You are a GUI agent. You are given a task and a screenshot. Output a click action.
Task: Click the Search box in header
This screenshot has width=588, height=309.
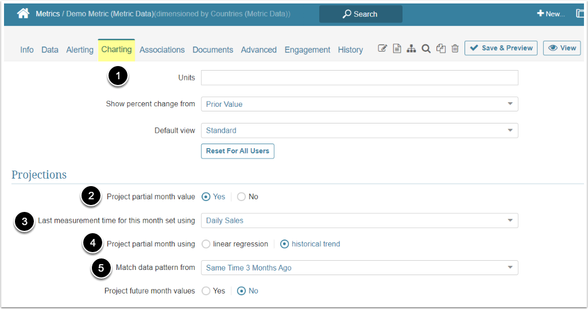click(x=361, y=14)
